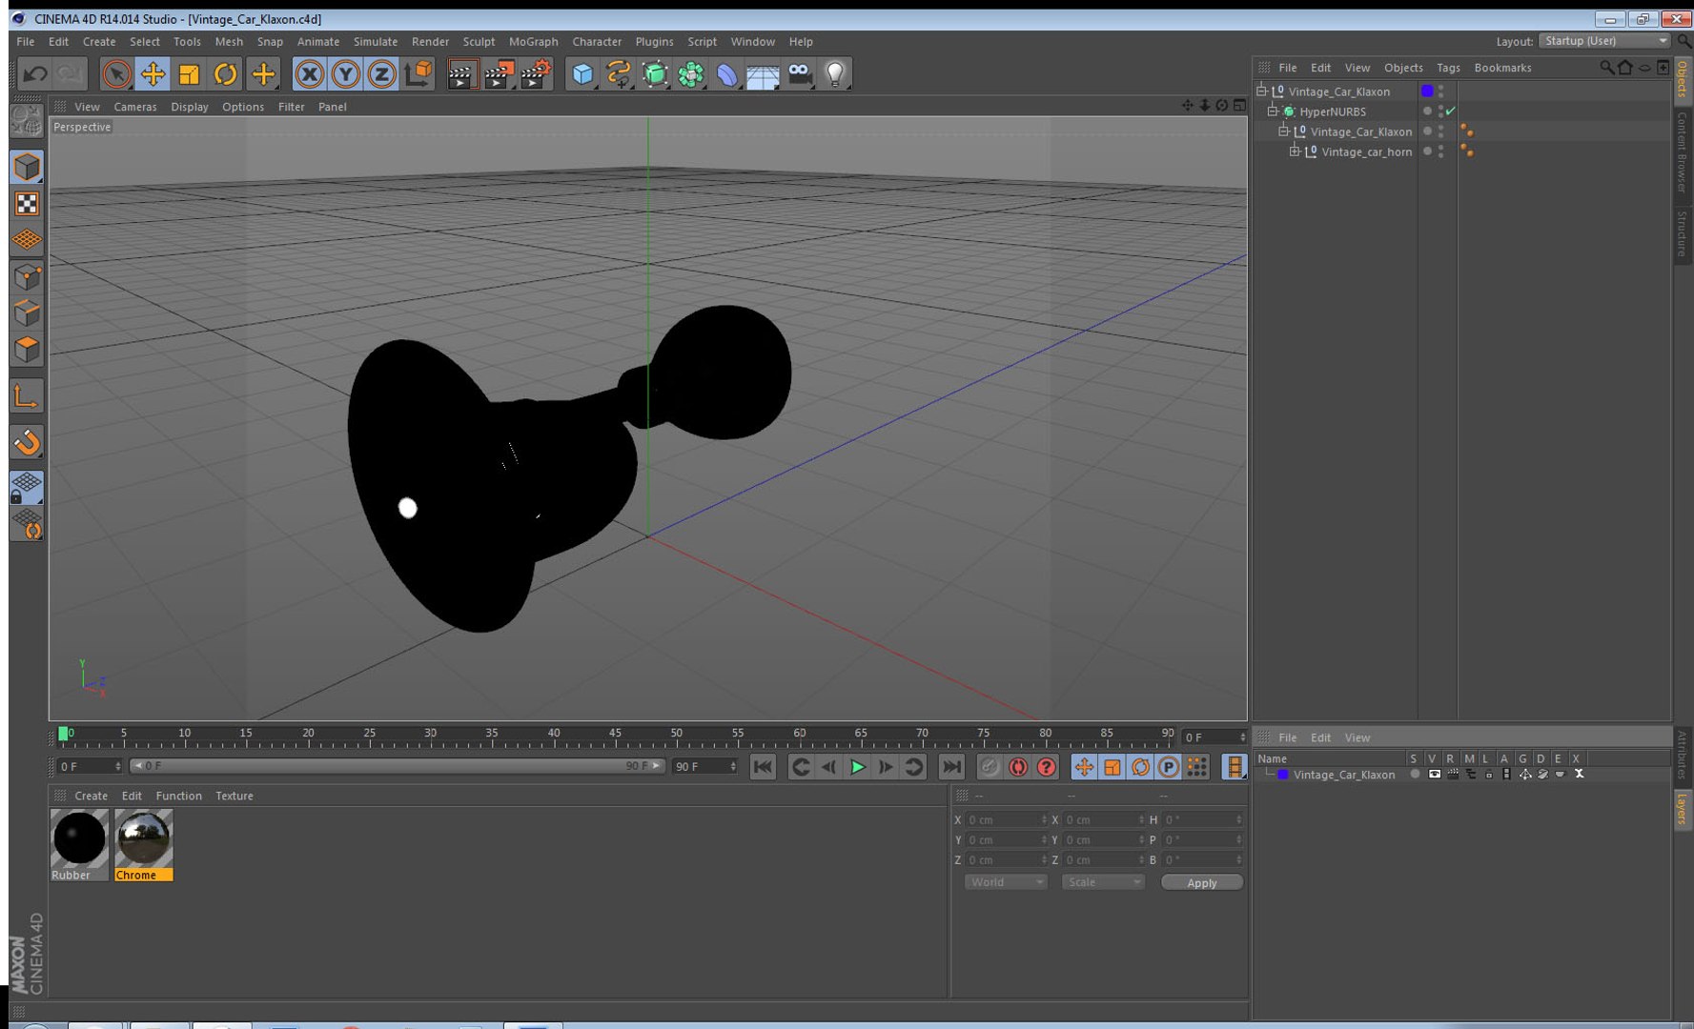
Task: Click the Apply coordinates button
Action: 1202,883
